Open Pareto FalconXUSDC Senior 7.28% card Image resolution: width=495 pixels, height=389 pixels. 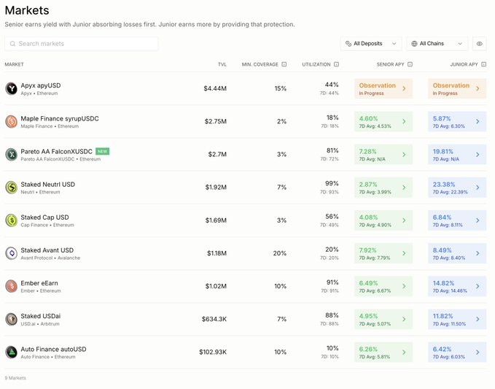[x=383, y=155]
